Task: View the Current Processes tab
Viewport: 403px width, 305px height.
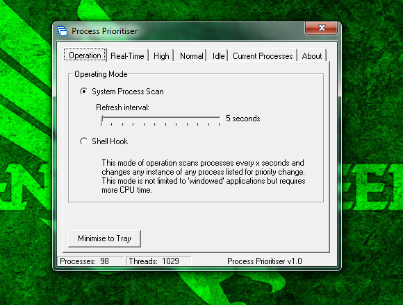Action: pyautogui.click(x=263, y=56)
